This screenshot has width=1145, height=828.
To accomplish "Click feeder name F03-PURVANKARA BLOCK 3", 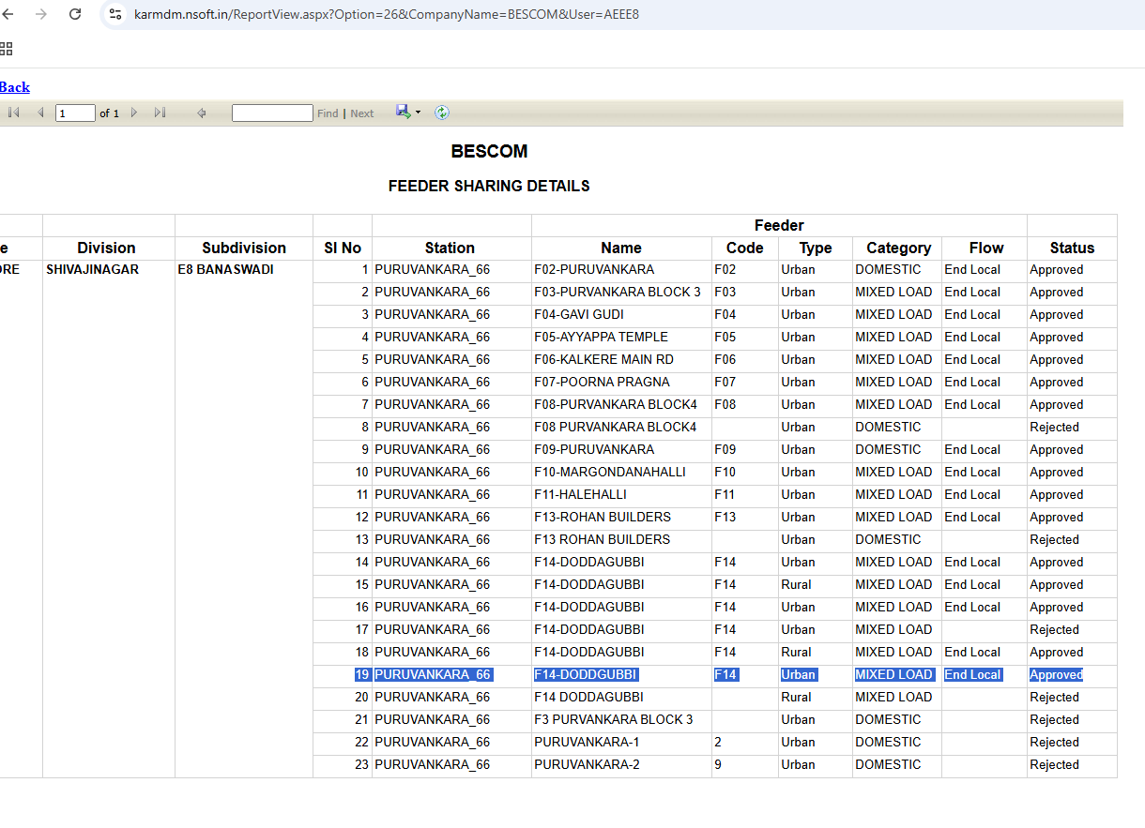I will tap(618, 293).
